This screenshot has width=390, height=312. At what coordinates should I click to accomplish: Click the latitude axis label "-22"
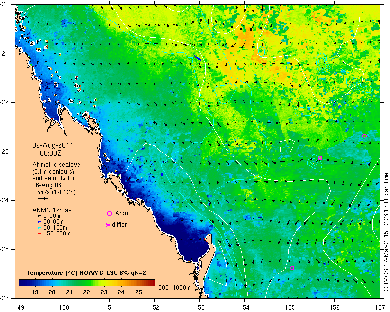5,102
